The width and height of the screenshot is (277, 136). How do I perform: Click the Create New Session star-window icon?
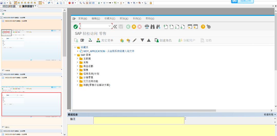pyautogui.click(x=190, y=27)
